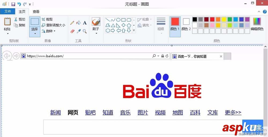Click the Paste clipboard icon
Viewport: 268px width, 137px height.
pos(7,21)
